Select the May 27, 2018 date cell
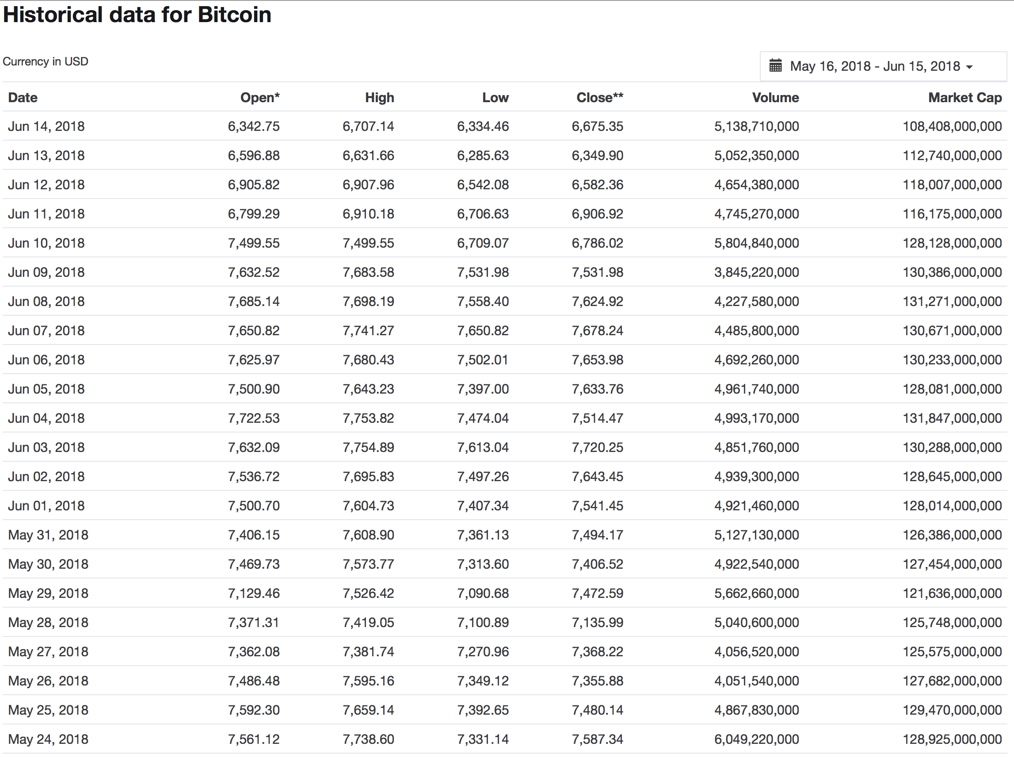 coord(48,651)
